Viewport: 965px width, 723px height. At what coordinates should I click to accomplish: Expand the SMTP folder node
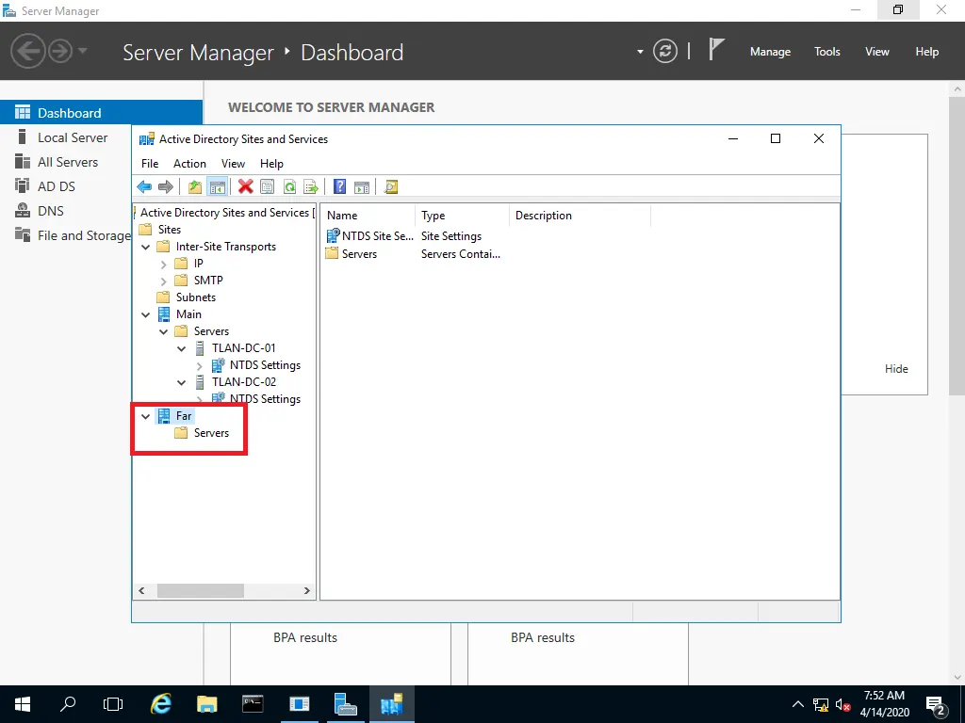pos(163,281)
